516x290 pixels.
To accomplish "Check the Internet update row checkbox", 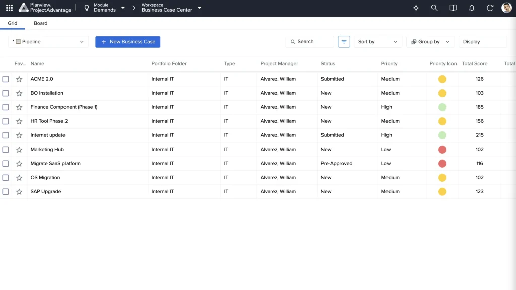I will coord(6,135).
